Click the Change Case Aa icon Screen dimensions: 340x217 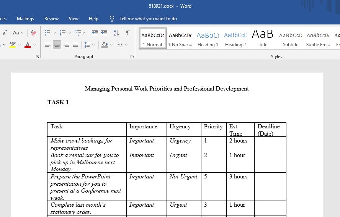(x=16, y=33)
